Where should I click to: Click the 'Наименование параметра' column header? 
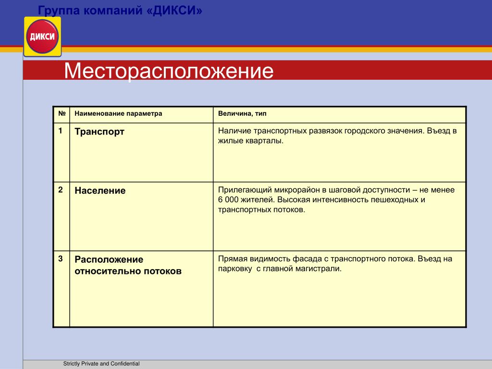tap(142, 115)
